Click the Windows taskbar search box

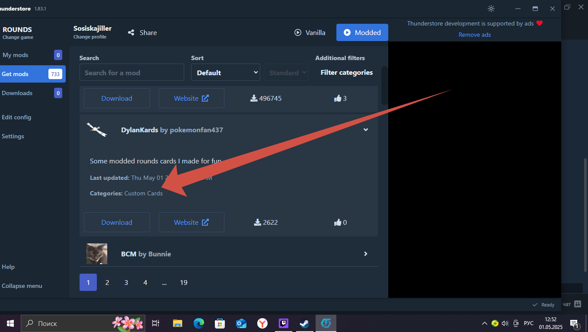[x=83, y=323]
